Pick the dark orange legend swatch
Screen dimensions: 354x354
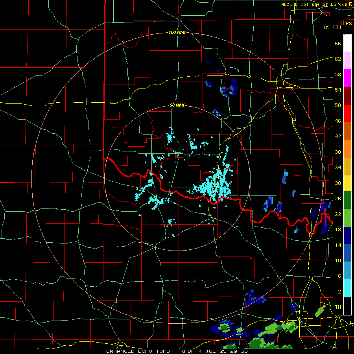pyautogui.click(x=347, y=131)
